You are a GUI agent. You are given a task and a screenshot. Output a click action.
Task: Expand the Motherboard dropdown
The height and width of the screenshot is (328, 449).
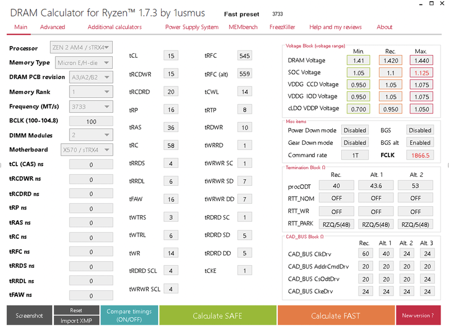pyautogui.click(x=87, y=150)
